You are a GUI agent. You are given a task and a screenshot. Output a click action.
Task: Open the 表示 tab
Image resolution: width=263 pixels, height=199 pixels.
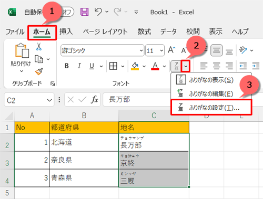point(216,32)
